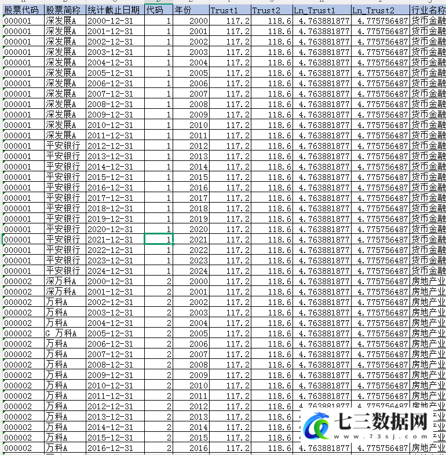The height and width of the screenshot is (455, 446).
Task: Click the 年份 cell showing 2022
Action: click(191, 250)
